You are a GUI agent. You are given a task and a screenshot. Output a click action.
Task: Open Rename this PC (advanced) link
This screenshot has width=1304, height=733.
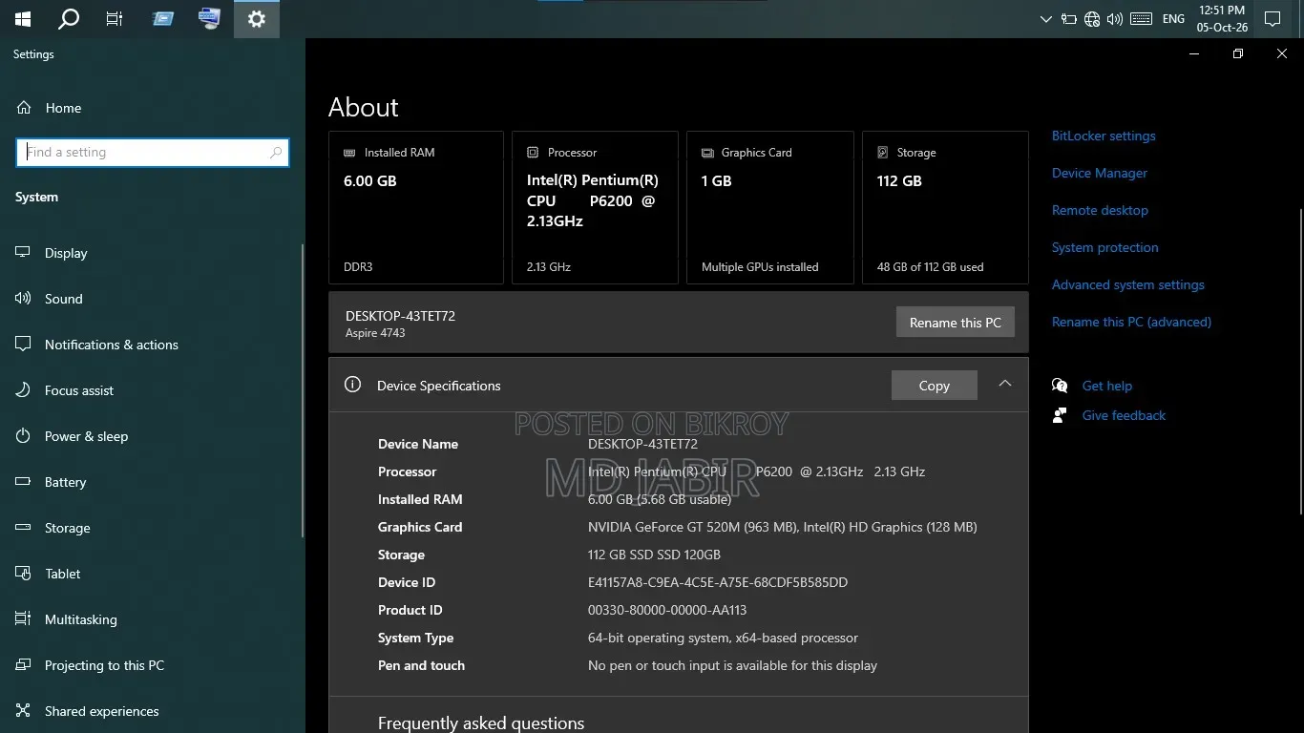click(x=1131, y=322)
